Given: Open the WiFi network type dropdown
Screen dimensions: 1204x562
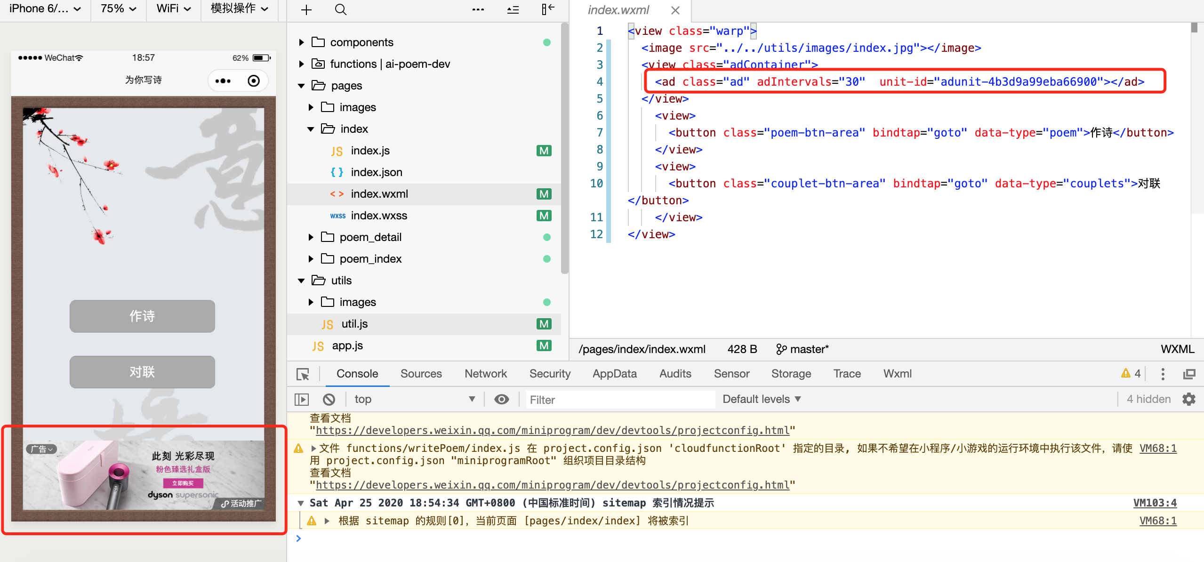Looking at the screenshot, I should (174, 9).
